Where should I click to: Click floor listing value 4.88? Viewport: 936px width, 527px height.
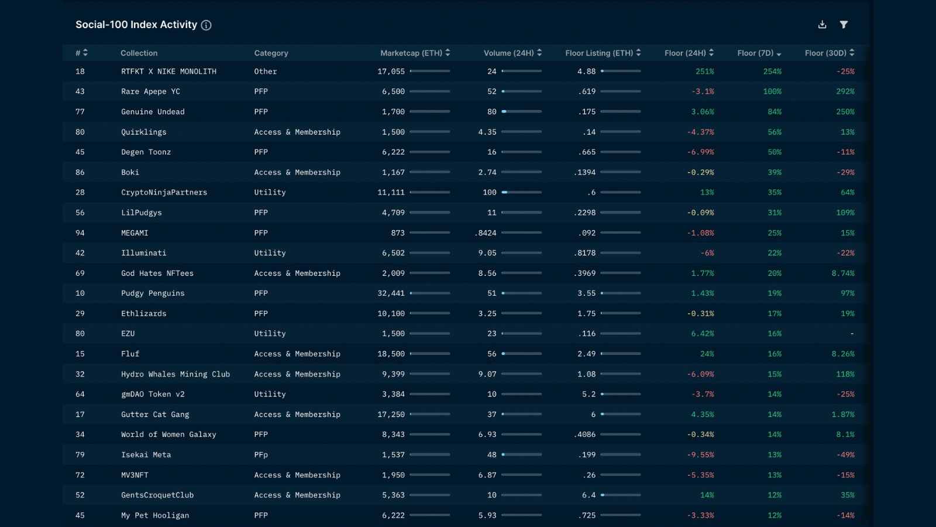tap(586, 71)
